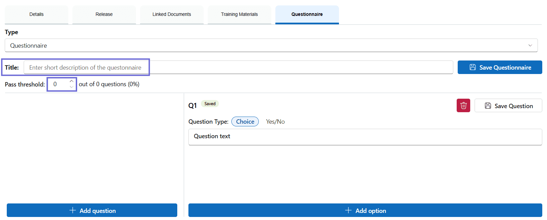Switch to the Release tab
This screenshot has height=220, width=547.
tap(104, 15)
